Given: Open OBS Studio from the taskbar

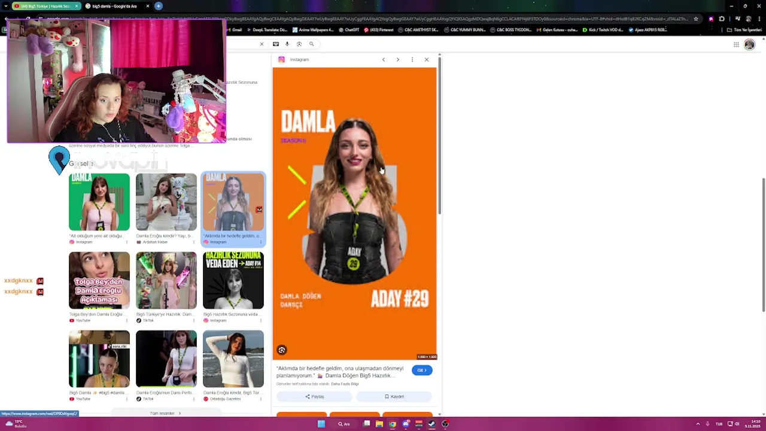Looking at the screenshot, I should (x=445, y=424).
